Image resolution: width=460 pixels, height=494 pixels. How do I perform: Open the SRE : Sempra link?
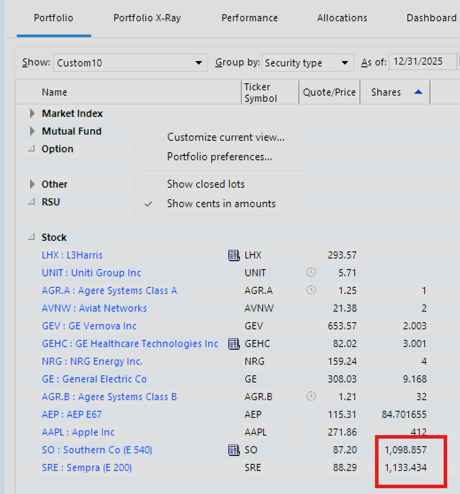coord(87,467)
